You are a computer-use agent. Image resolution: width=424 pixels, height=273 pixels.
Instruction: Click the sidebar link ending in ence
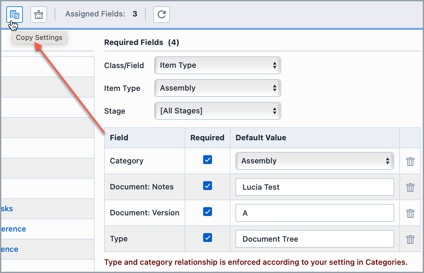(9, 249)
